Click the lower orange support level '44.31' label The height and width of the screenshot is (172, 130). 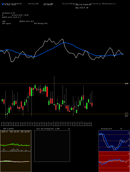tap(127, 113)
